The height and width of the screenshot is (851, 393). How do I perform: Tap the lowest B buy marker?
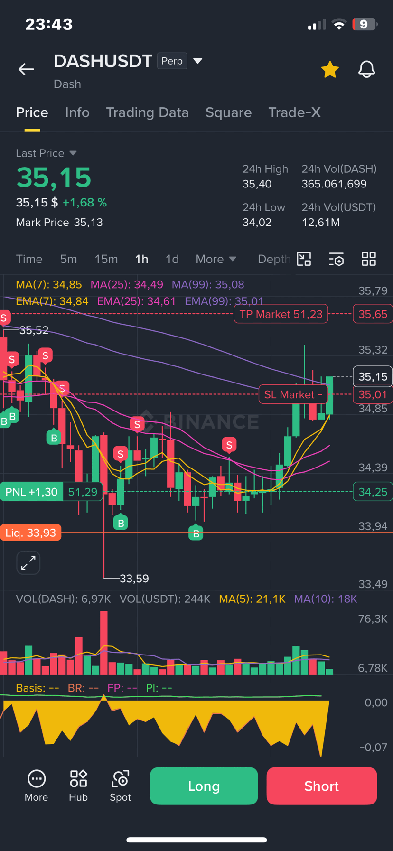click(196, 533)
